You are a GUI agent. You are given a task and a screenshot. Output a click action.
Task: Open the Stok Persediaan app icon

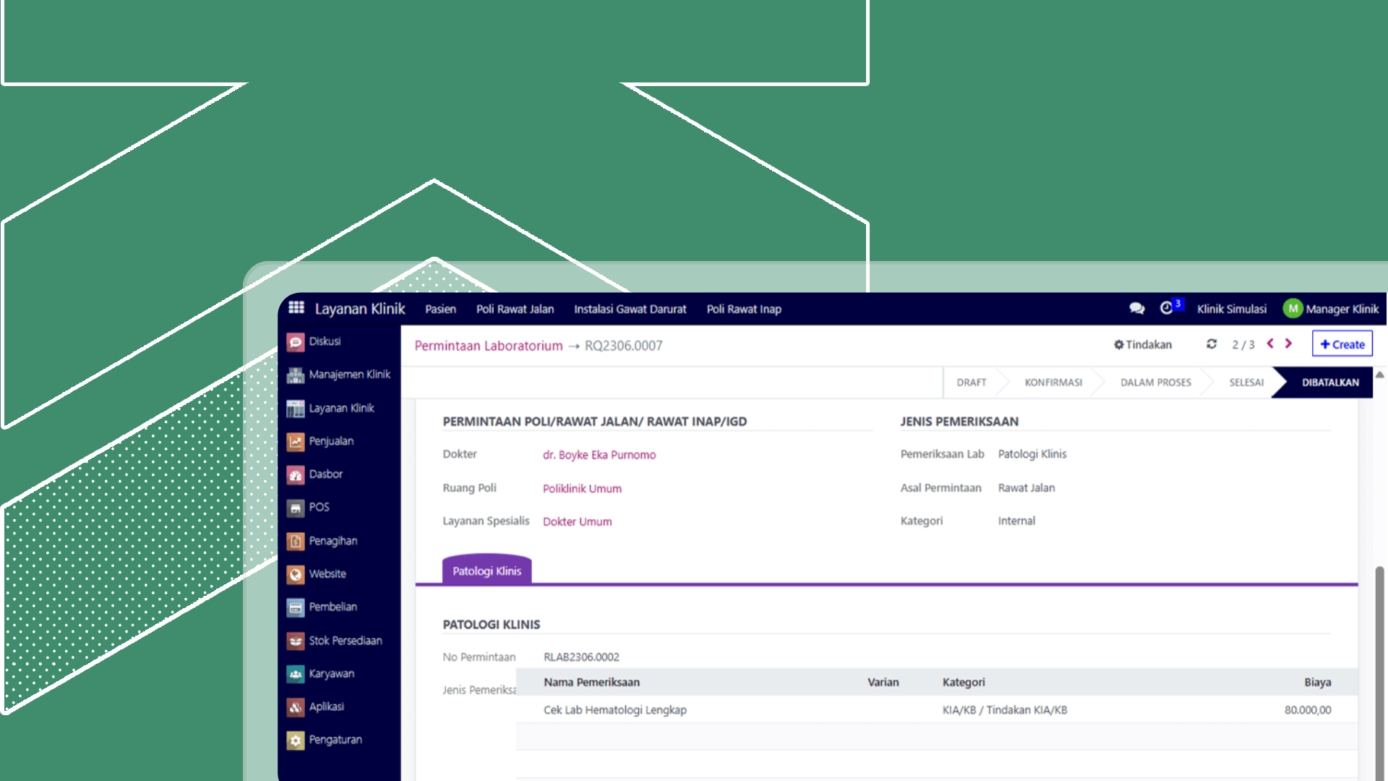coord(295,641)
